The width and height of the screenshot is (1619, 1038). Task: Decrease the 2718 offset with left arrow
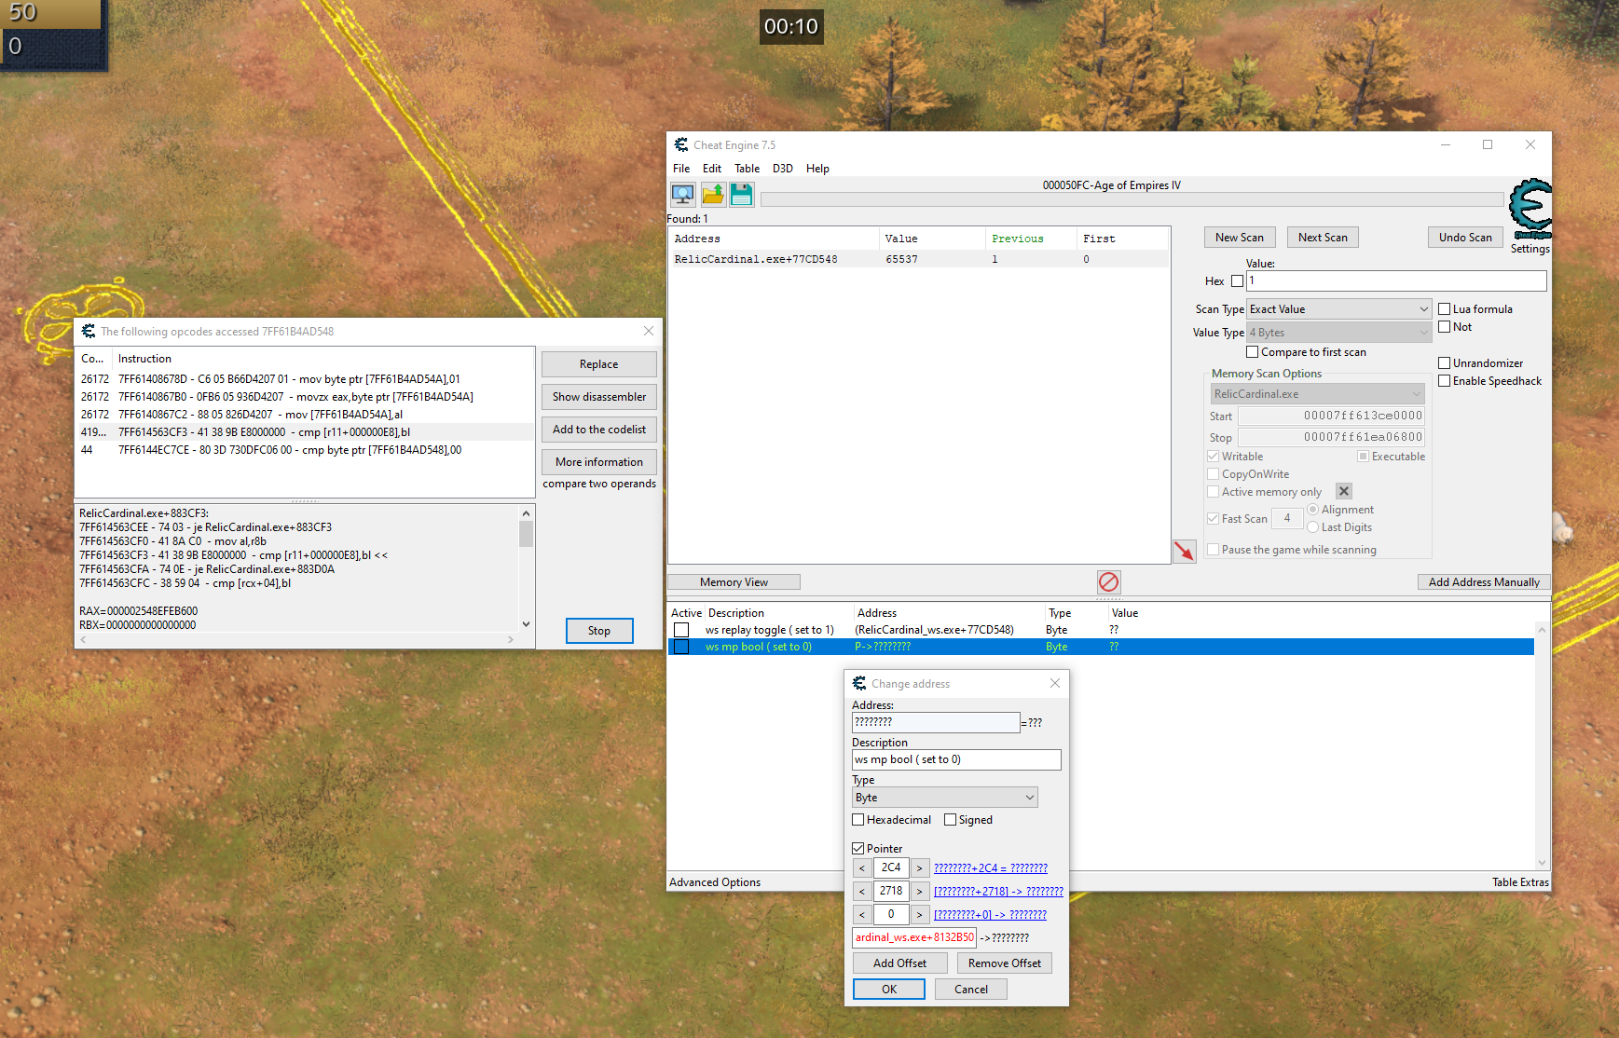[862, 892]
